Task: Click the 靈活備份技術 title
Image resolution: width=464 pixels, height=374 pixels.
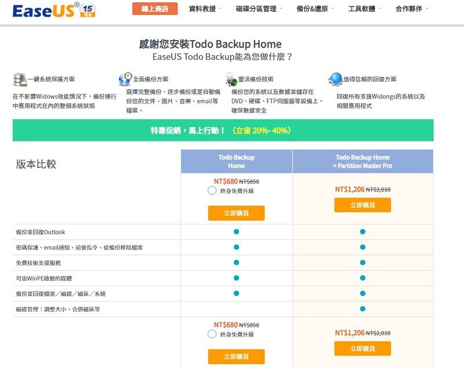Action: point(256,79)
